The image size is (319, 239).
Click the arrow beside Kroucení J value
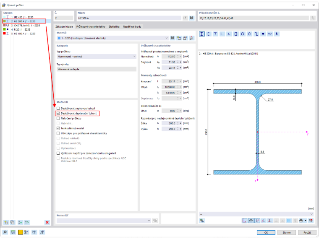[x=180, y=81]
